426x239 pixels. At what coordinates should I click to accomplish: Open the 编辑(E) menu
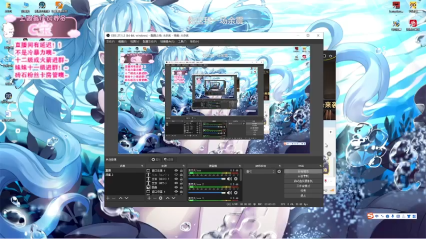122,42
